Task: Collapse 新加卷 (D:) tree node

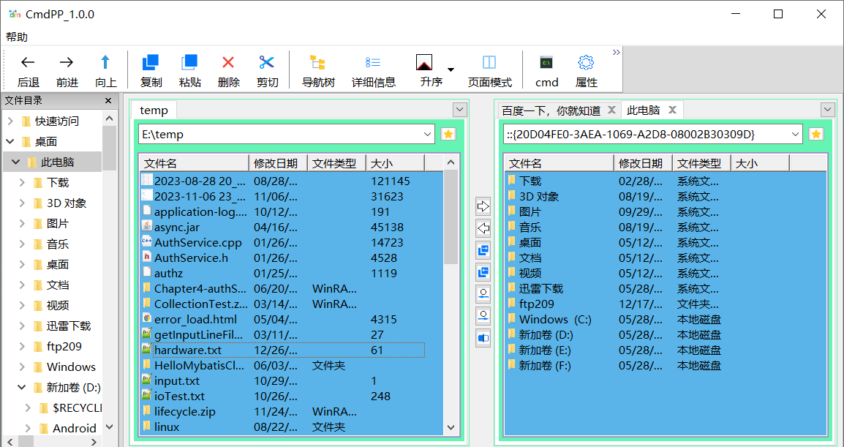Action: point(22,387)
